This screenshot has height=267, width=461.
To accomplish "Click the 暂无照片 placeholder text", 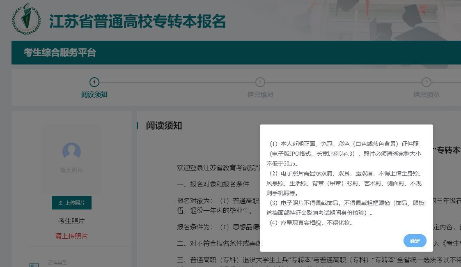I will 71,170.
